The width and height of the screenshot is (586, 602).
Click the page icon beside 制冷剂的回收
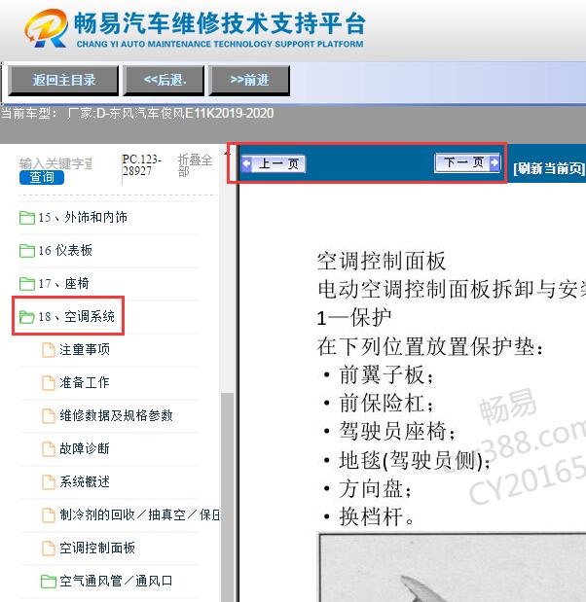click(x=49, y=514)
